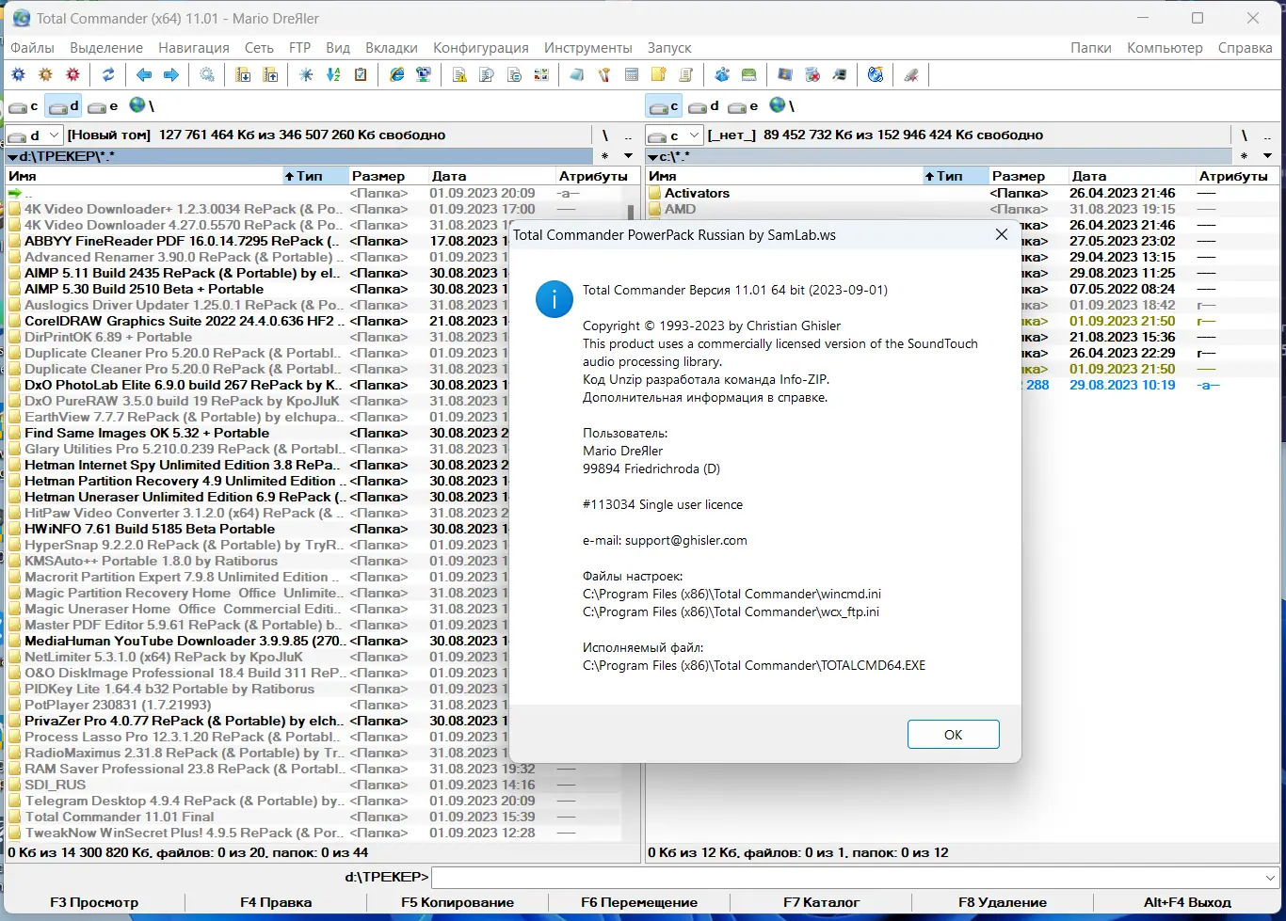
Task: Click the A-Z sort toolbar icon
Action: [333, 74]
